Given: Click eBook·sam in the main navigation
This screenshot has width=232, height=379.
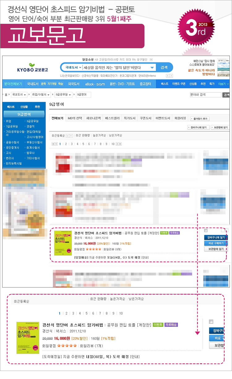Looking at the screenshot, I should (x=95, y=84).
